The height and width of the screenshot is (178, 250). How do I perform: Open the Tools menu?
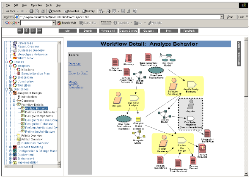(x=49, y=5)
